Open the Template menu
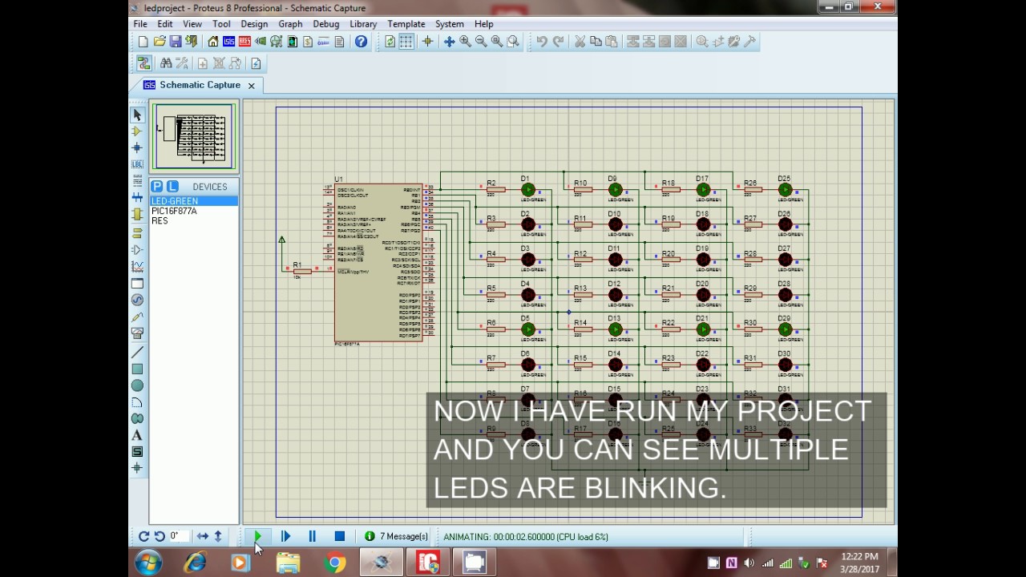The height and width of the screenshot is (577, 1026). pos(406,24)
